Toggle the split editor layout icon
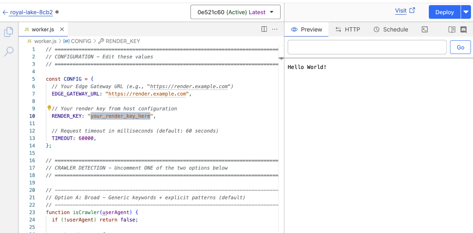This screenshot has width=473, height=233. click(x=264, y=29)
